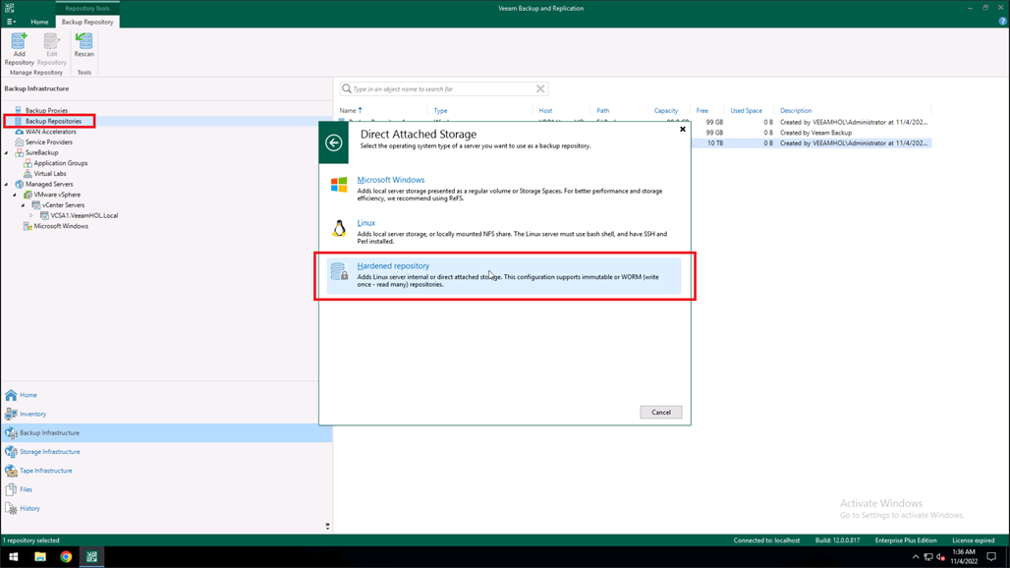
Task: Switch to the Backup Repository tab
Action: tap(87, 22)
